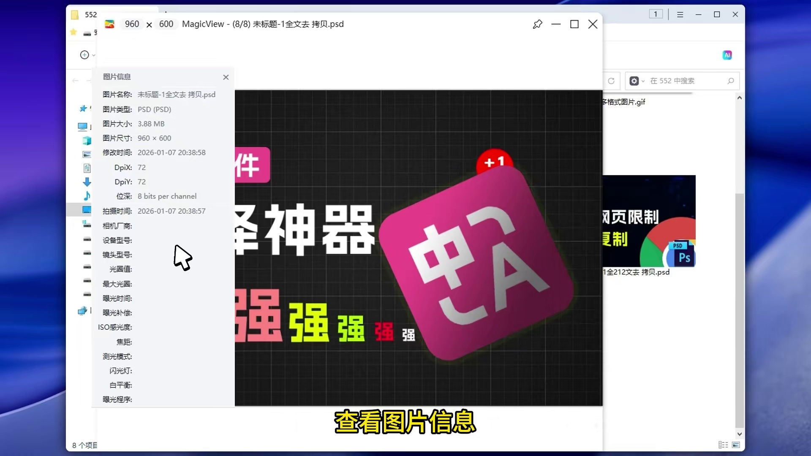Click the magnifier search icon
Viewport: 811px width, 456px height.
point(731,81)
